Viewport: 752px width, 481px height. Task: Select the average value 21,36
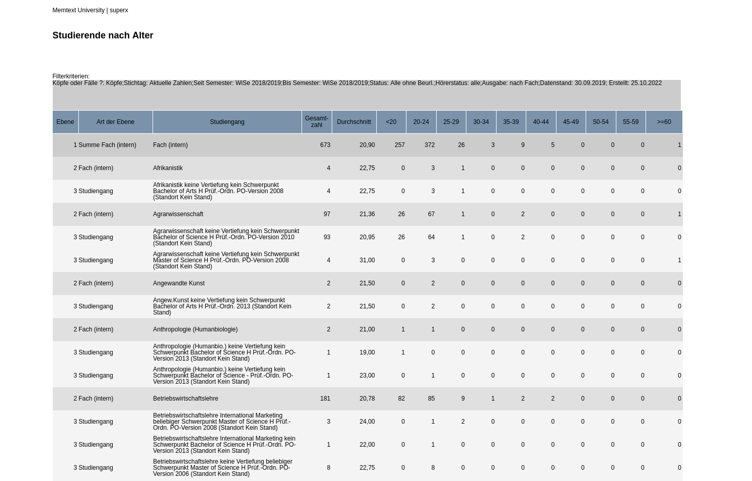pyautogui.click(x=367, y=214)
